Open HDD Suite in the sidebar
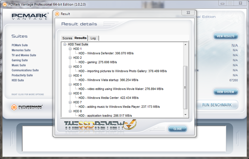249x159 pixels. 18,80
